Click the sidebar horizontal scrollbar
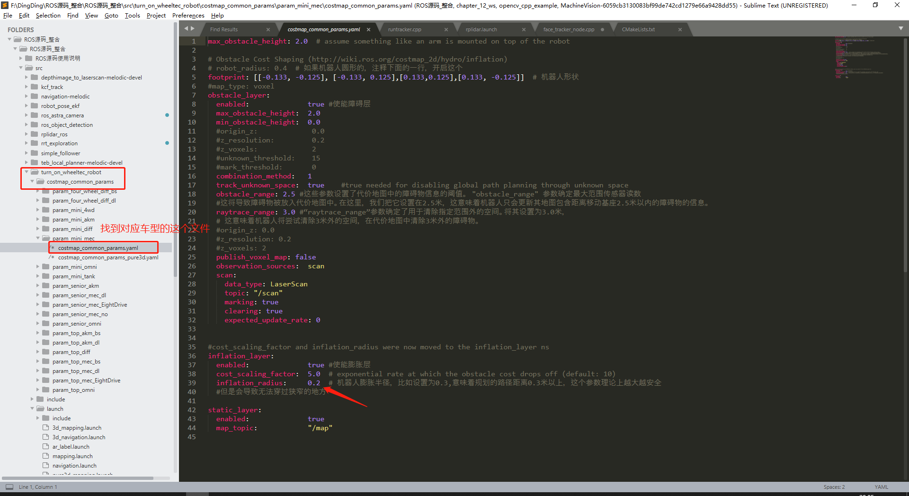This screenshot has width=909, height=496. coord(78,478)
